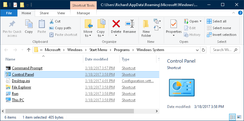Collapse the ribbon with the chevron
Viewport: 244px width, 121px height.
(234, 13)
